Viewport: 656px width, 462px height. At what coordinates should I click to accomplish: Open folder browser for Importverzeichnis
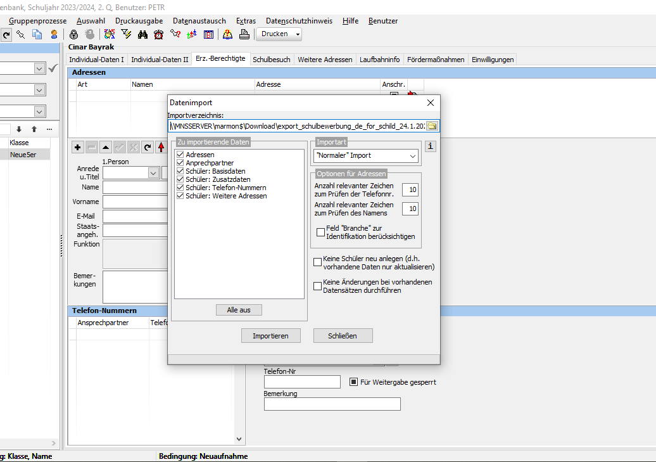click(x=432, y=126)
